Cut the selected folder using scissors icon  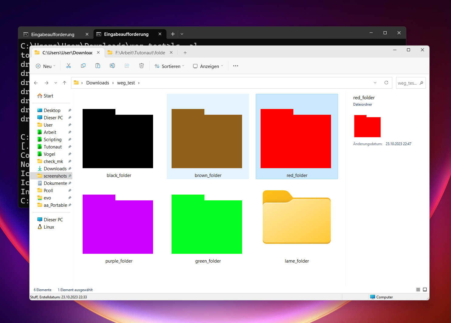[x=69, y=66]
